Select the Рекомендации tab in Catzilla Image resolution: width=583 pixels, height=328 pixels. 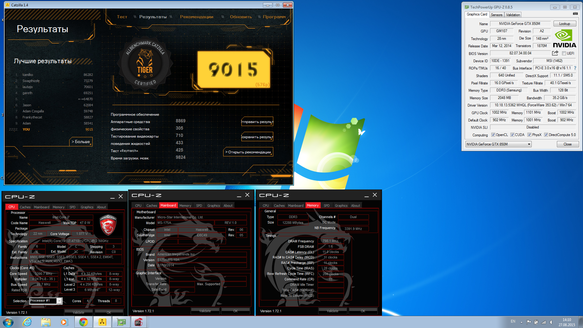click(x=197, y=17)
